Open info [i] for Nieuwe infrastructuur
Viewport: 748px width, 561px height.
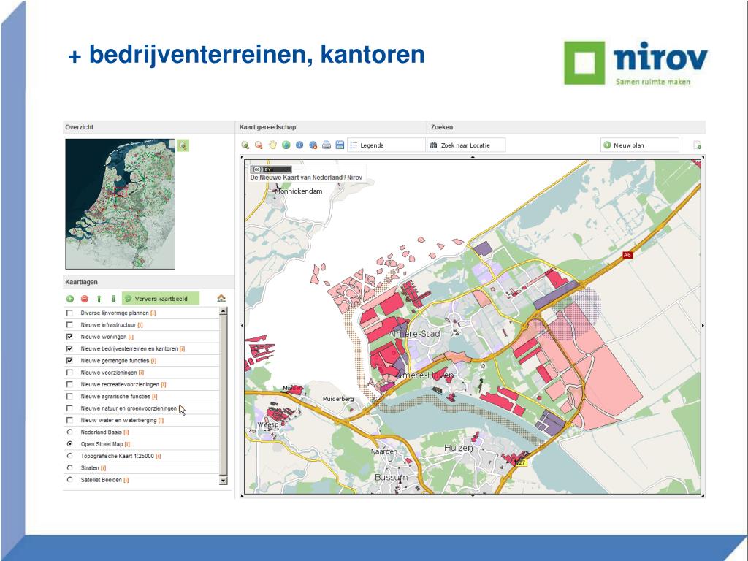(x=140, y=325)
